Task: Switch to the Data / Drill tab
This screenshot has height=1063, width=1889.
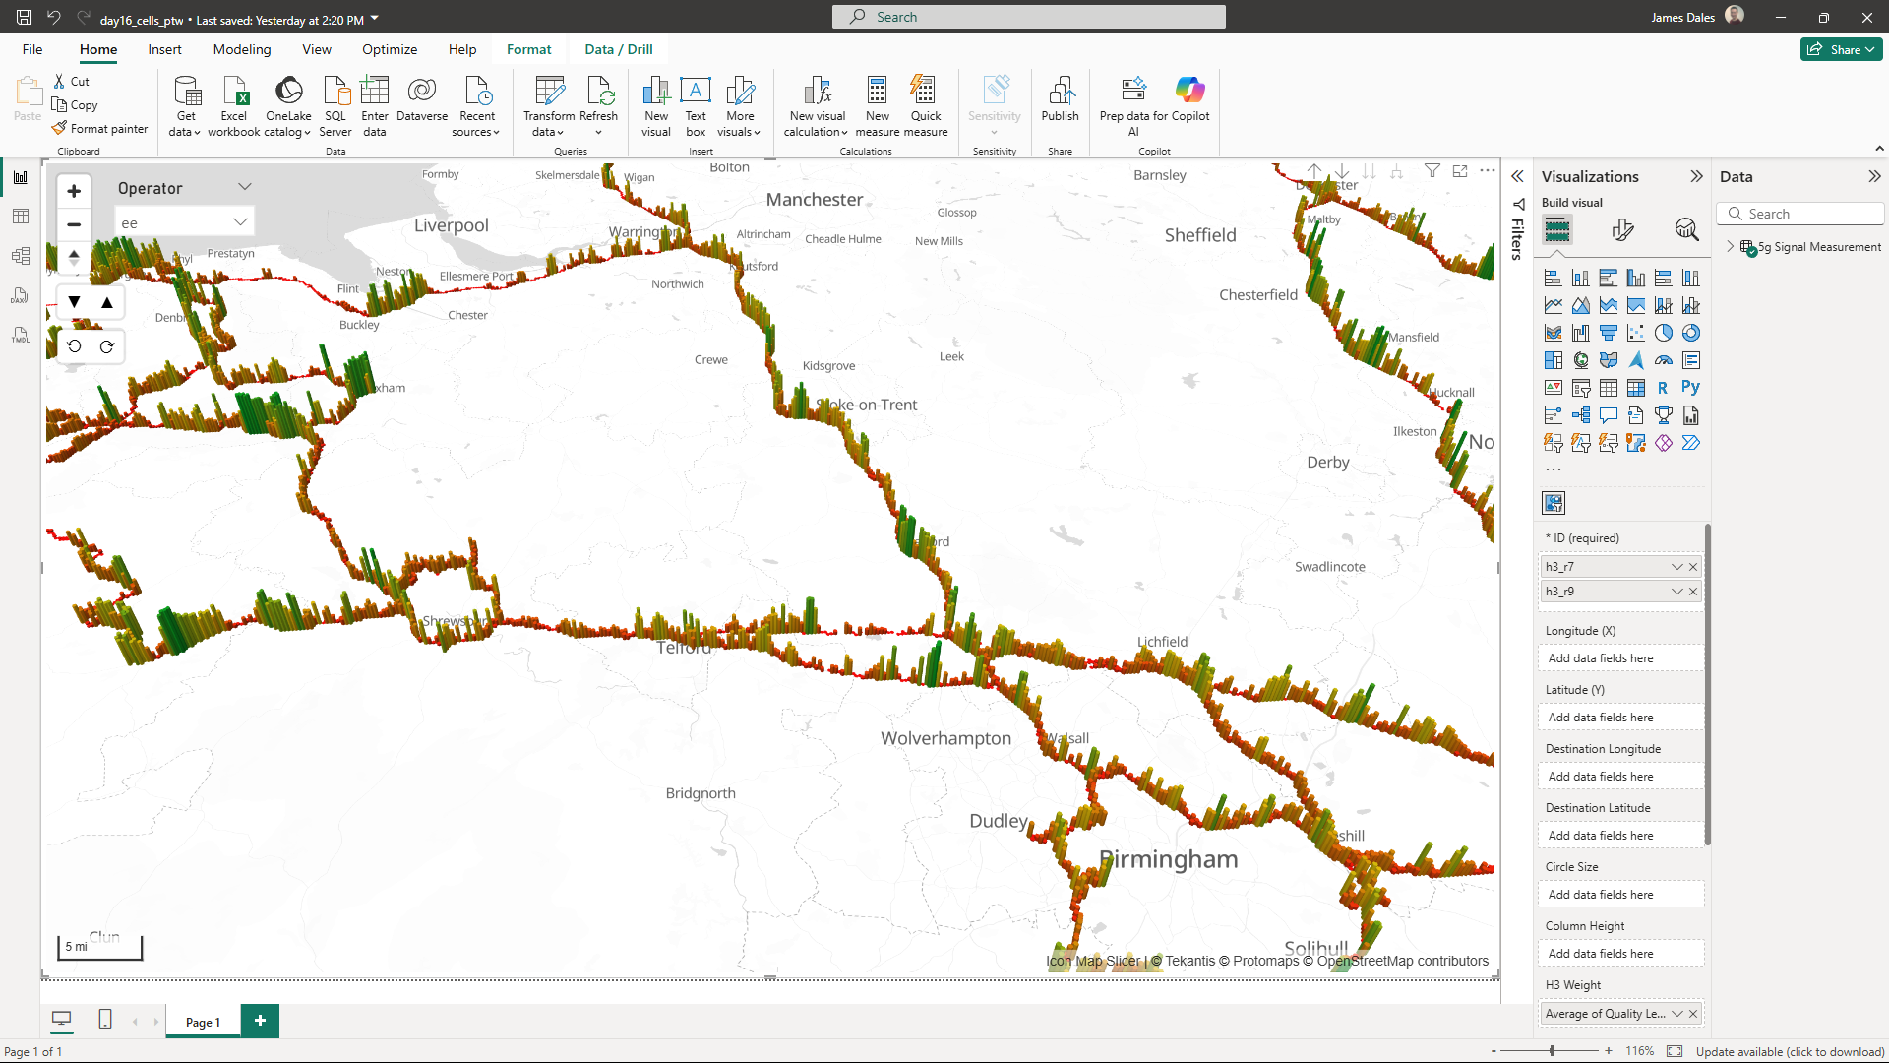Action: click(618, 49)
